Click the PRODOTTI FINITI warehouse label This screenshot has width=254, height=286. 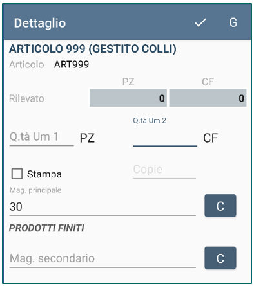click(46, 228)
